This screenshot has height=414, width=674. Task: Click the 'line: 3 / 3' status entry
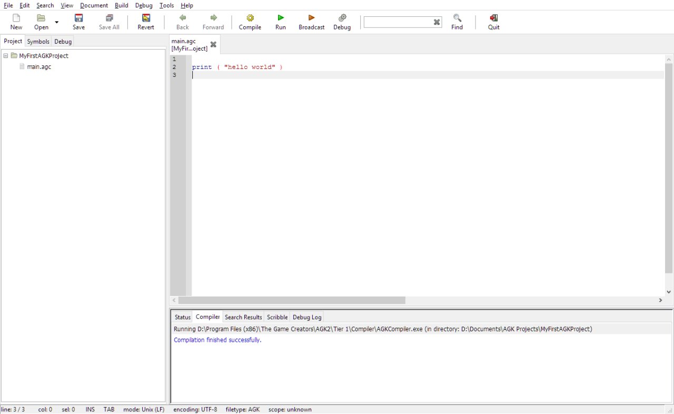click(13, 409)
